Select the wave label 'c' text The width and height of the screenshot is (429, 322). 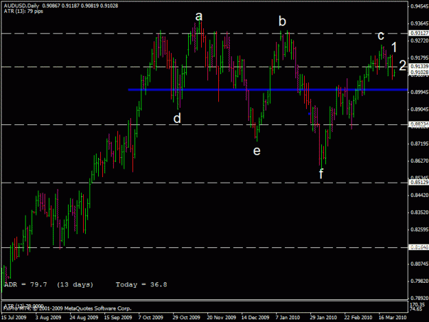(x=381, y=36)
